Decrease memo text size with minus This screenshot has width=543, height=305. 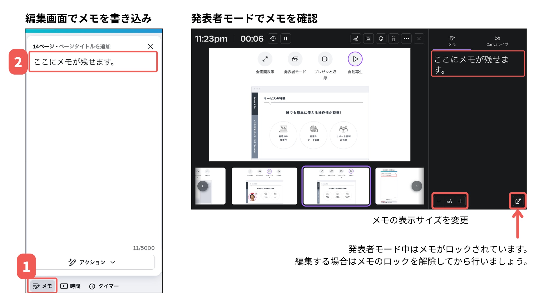point(439,201)
